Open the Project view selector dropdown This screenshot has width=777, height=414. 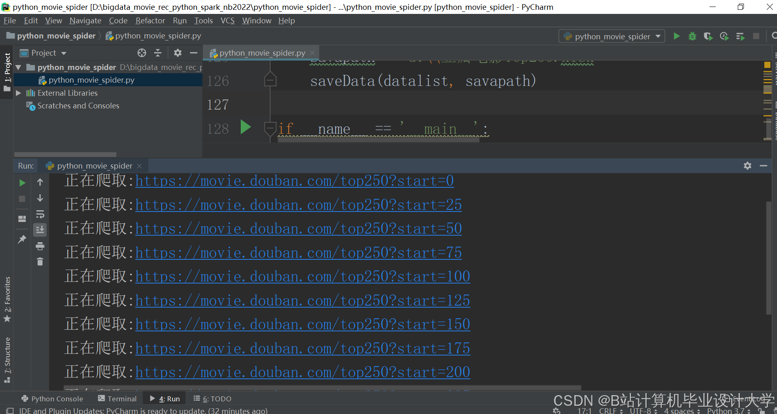43,53
